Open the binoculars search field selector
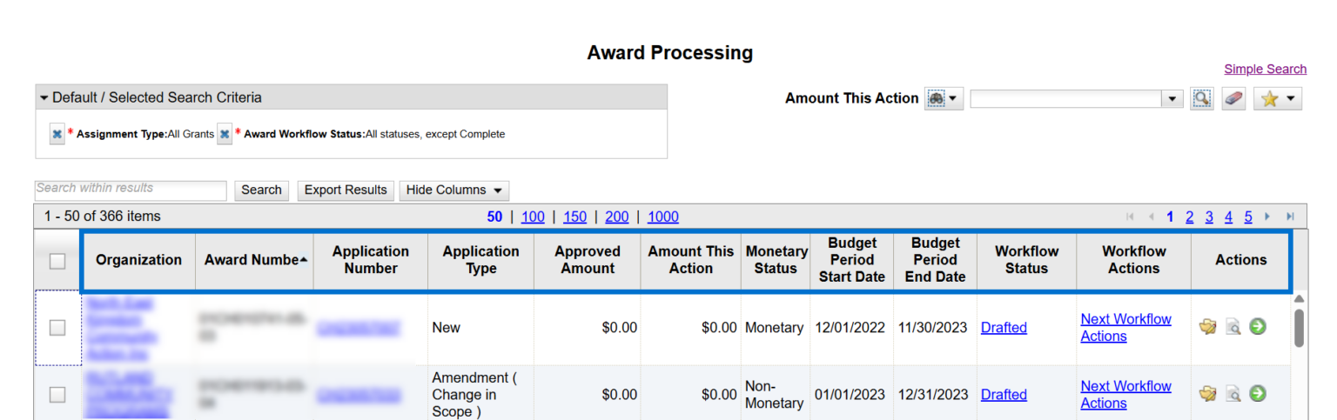This screenshot has width=1337, height=420. pos(944,99)
